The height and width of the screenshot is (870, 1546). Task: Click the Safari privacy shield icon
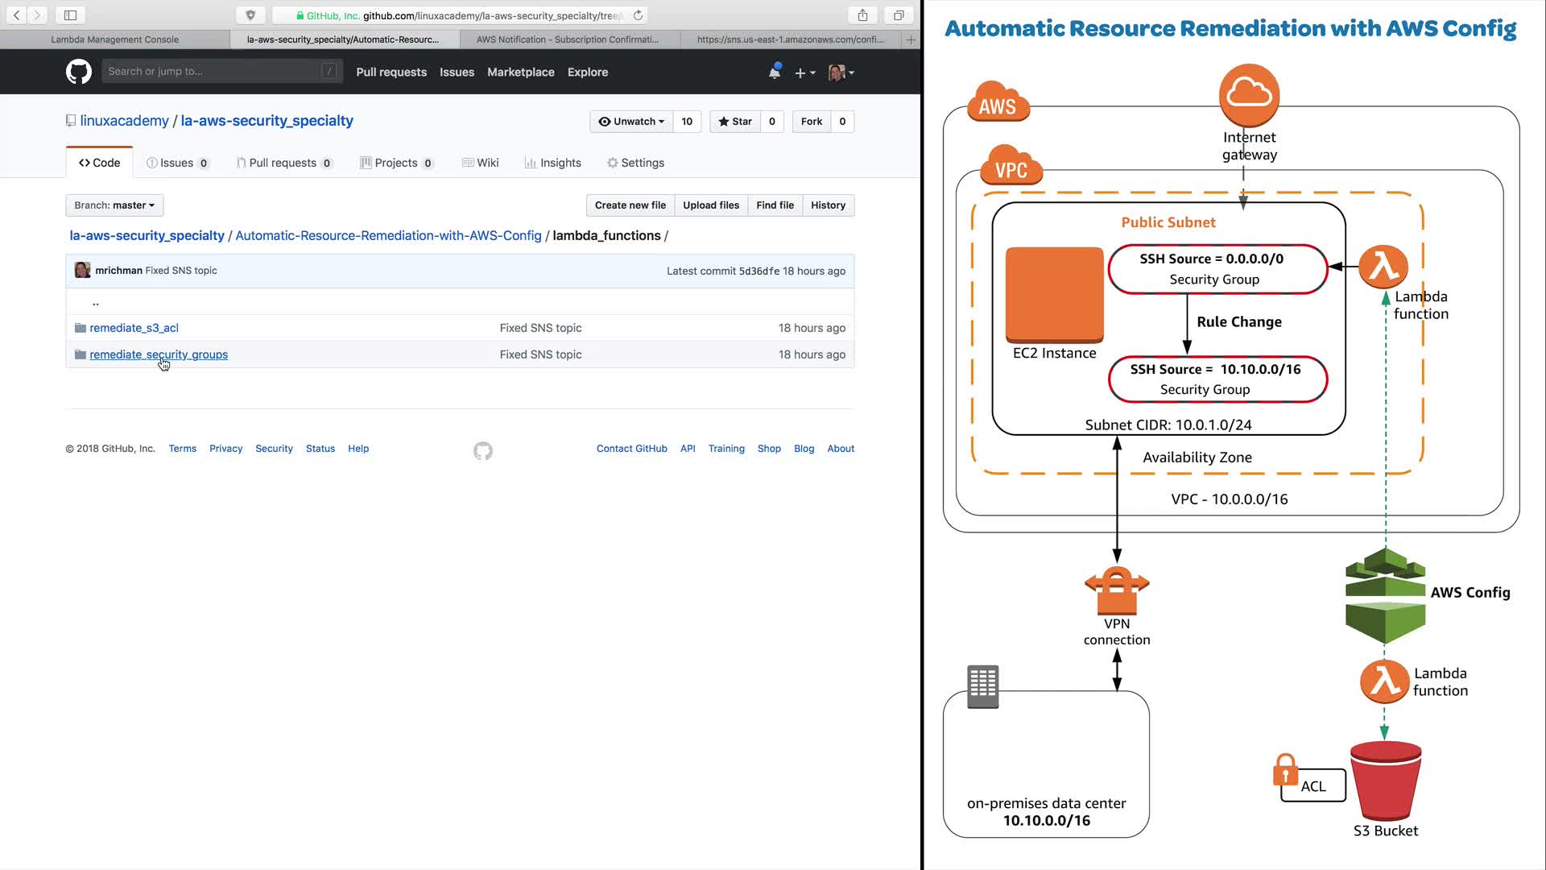click(250, 14)
